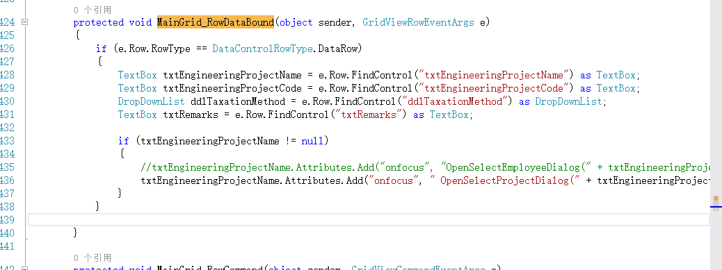722x270 pixels.
Task: Click line number 436 in the margin
Action: [8, 180]
